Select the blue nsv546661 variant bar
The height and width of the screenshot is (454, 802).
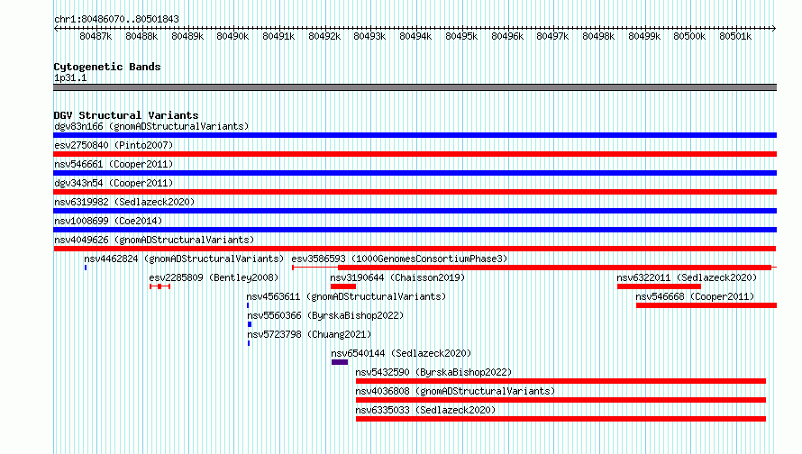pos(415,173)
